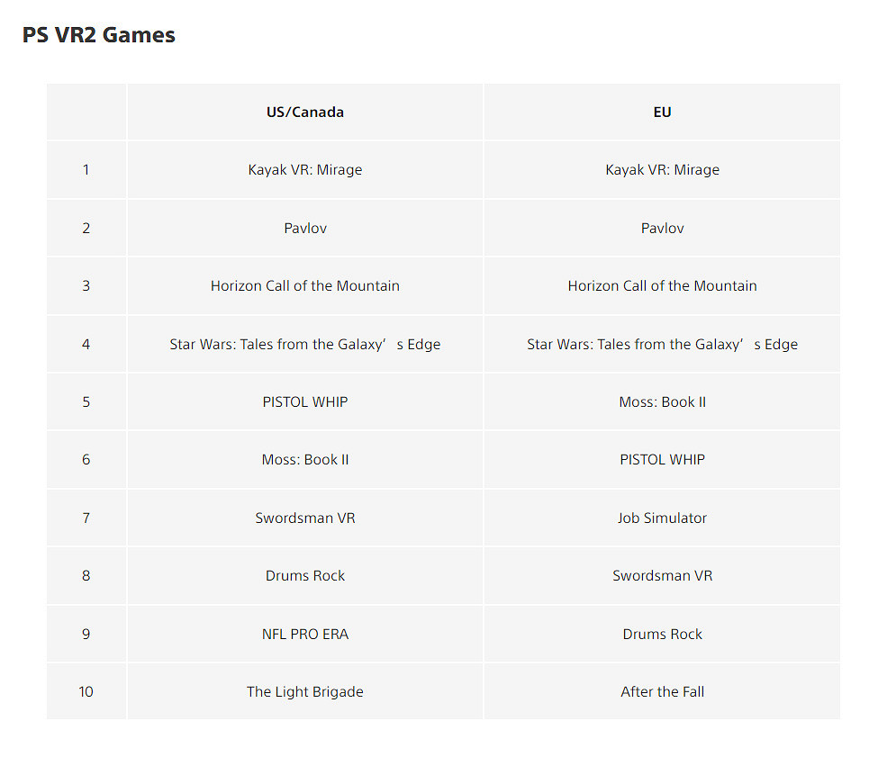Viewport: 869px width, 757px height.
Task: Click the rank number 1 cell
Action: click(86, 170)
